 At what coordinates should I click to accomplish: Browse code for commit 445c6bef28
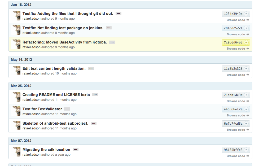(x=238, y=116)
